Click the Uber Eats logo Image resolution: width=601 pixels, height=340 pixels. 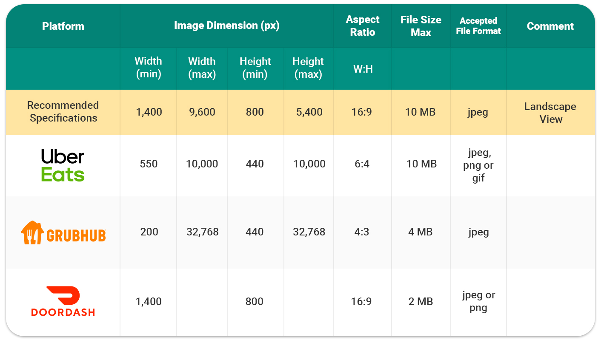(63, 165)
